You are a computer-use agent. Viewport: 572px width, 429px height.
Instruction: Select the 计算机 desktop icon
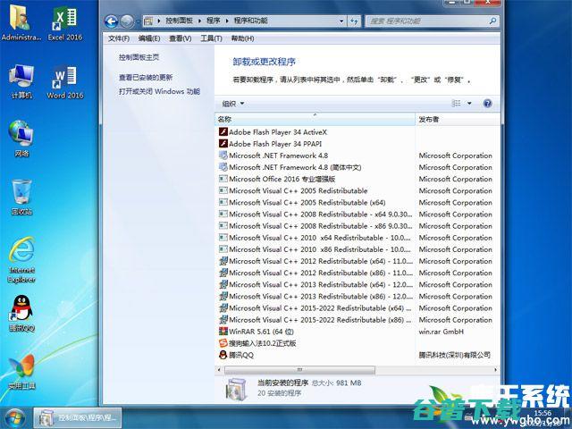pyautogui.click(x=21, y=81)
